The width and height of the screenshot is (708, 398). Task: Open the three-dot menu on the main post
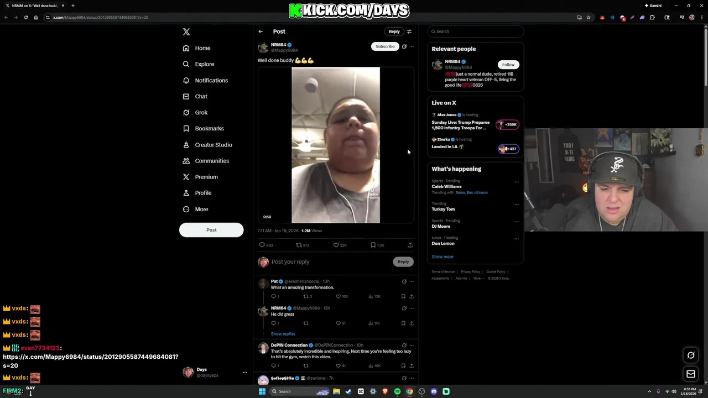(x=411, y=46)
